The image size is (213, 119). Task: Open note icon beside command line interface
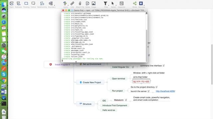(163, 65)
